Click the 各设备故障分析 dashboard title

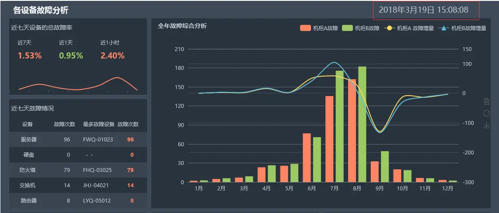(41, 10)
